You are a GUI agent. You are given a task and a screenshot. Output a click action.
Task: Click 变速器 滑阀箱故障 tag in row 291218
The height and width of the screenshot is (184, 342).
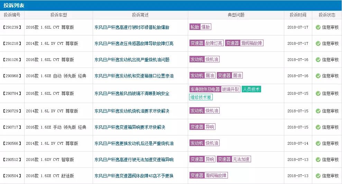click(244, 43)
